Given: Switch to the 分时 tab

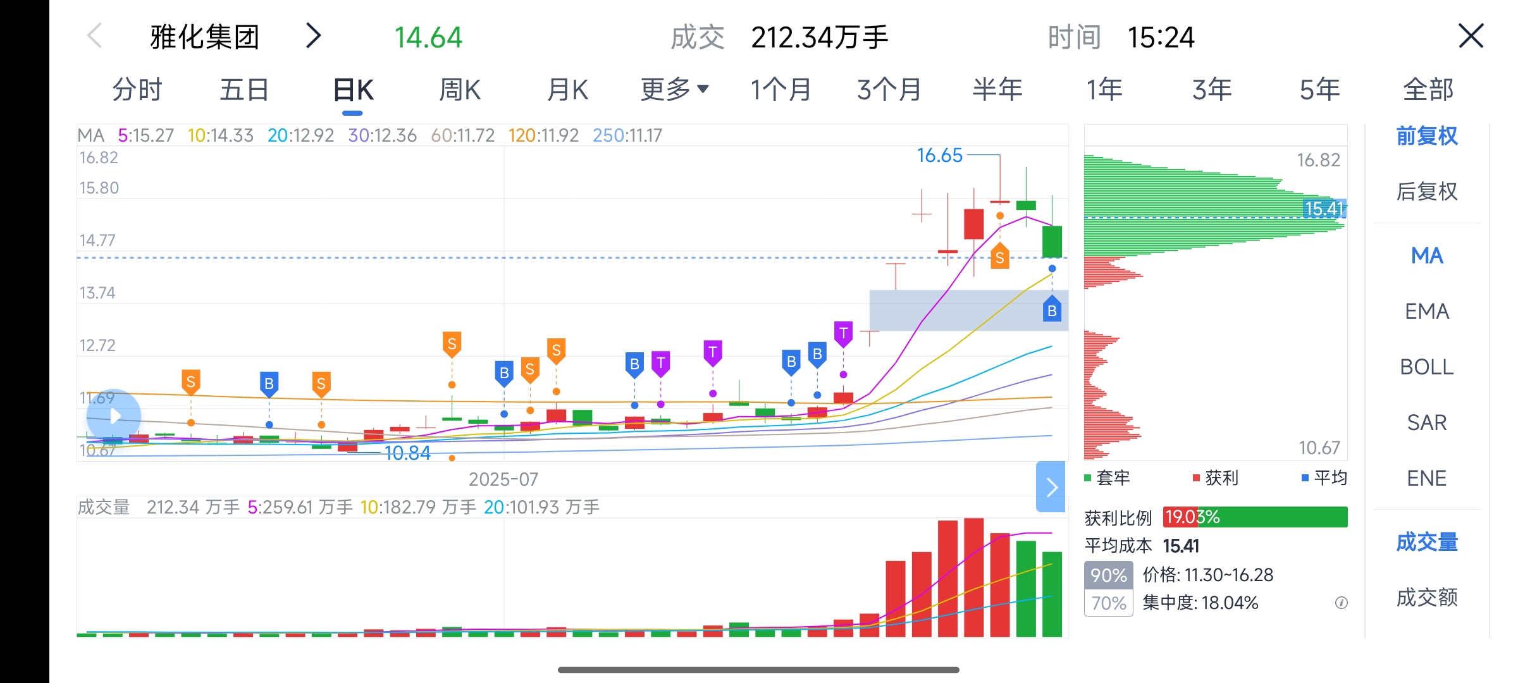Looking at the screenshot, I should 137,89.
